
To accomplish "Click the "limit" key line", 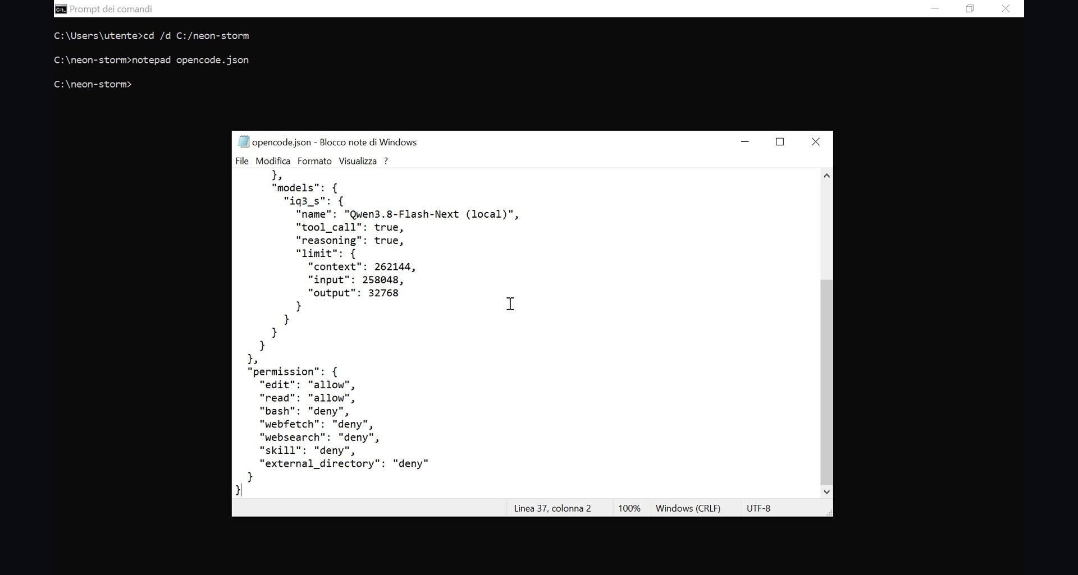I will tap(326, 254).
